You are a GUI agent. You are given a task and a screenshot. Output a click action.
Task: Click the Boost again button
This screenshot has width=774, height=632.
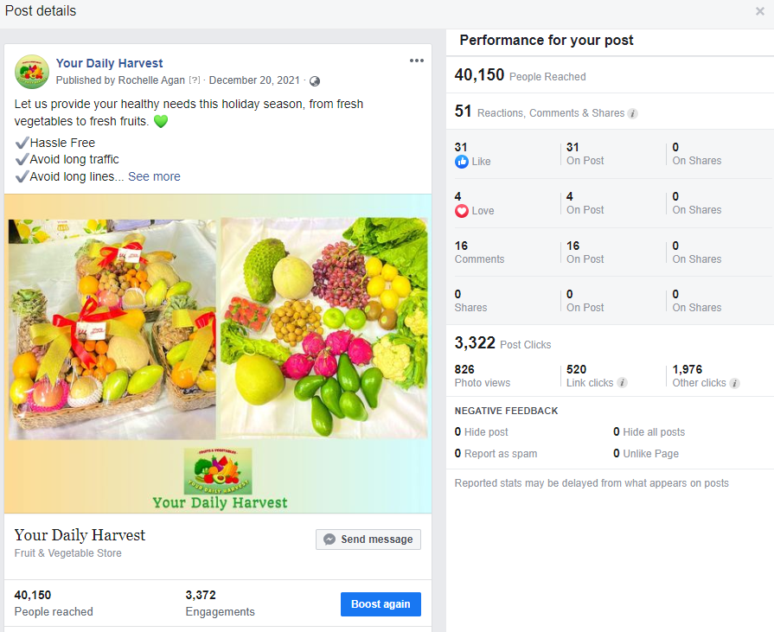pos(381,604)
